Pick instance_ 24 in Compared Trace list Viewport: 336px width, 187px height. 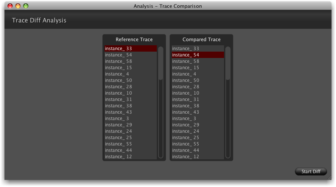[197, 131]
